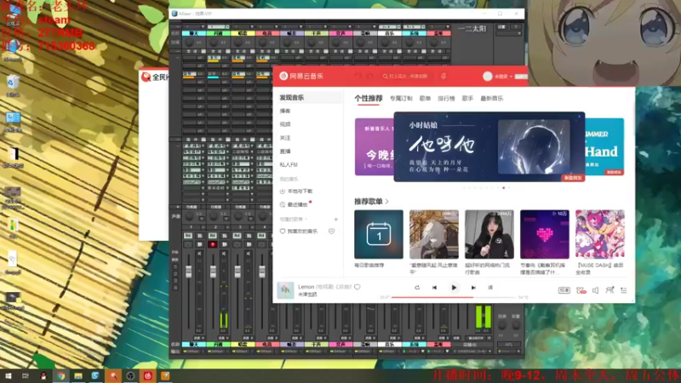Solo mixer channel 1
This screenshot has height=383, width=681.
click(200, 236)
